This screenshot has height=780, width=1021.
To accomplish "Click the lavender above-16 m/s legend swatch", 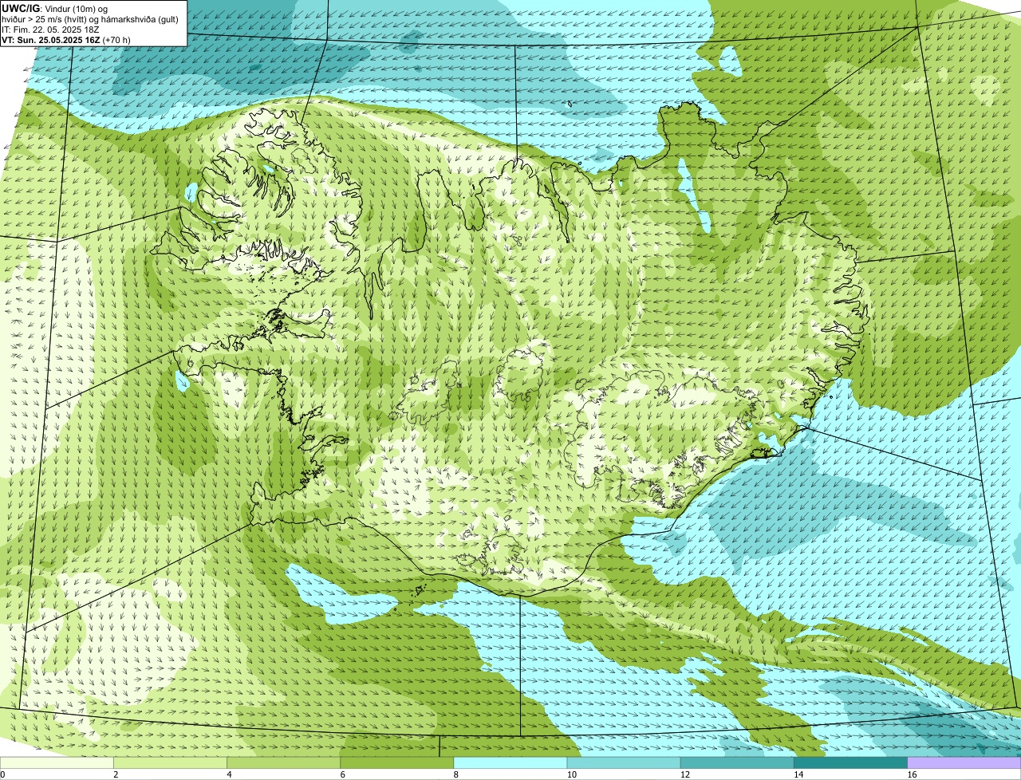I will 964,763.
